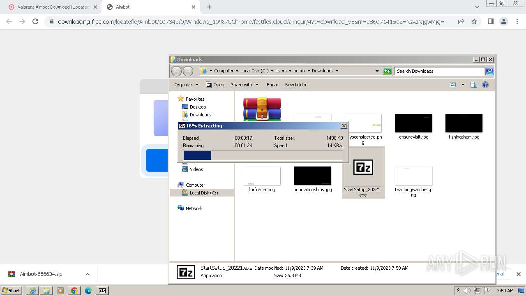Toggle the preview pane icon
The height and width of the screenshot is (296, 526).
[473, 85]
